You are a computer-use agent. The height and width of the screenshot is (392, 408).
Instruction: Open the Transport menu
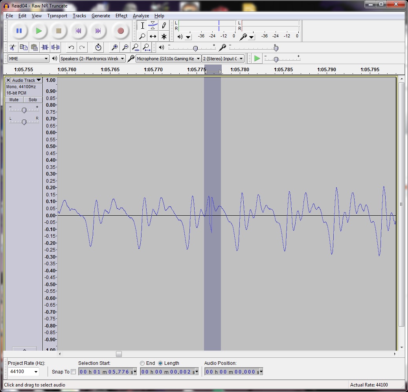tap(57, 16)
